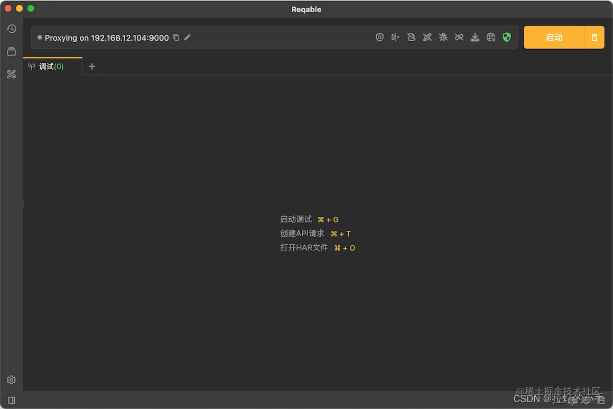Screen dimensions: 613x409
Task: Select the Tools wrench icon in the sidebar
Action: coord(12,74)
